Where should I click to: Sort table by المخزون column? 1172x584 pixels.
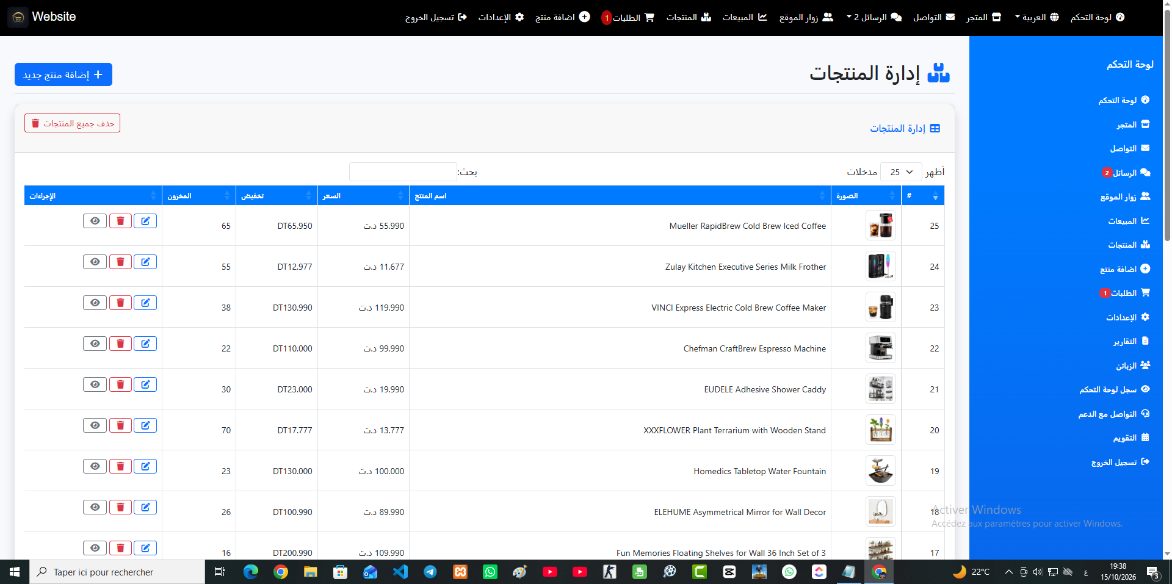[x=199, y=196]
